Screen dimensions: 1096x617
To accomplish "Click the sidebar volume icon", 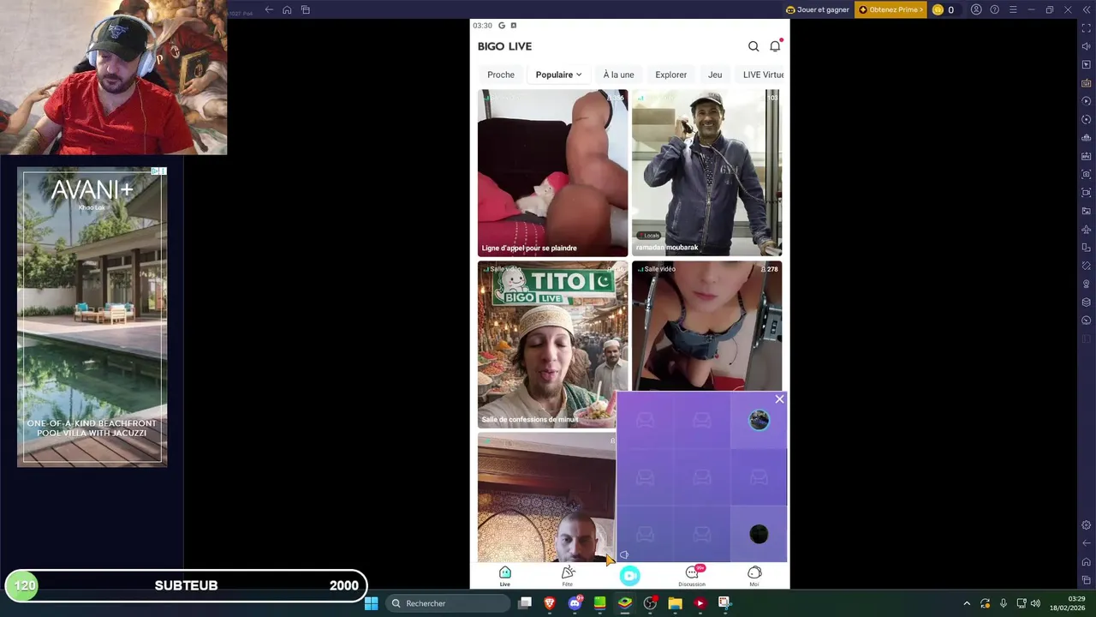I will (1087, 46).
